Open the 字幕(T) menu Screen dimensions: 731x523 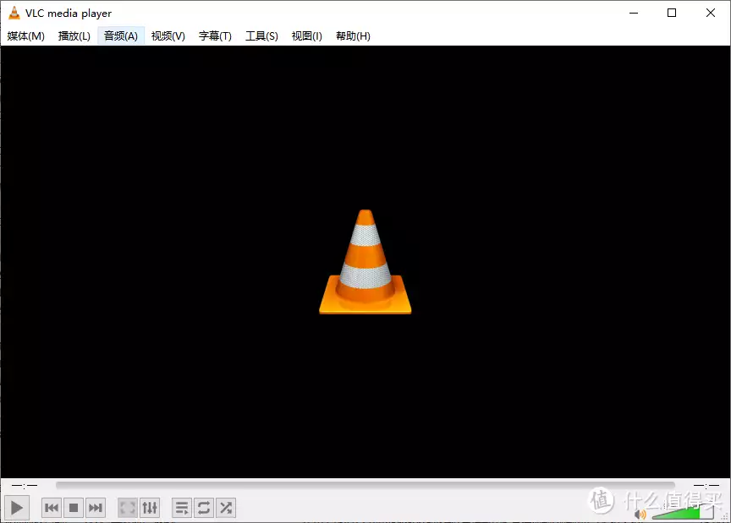[216, 35]
